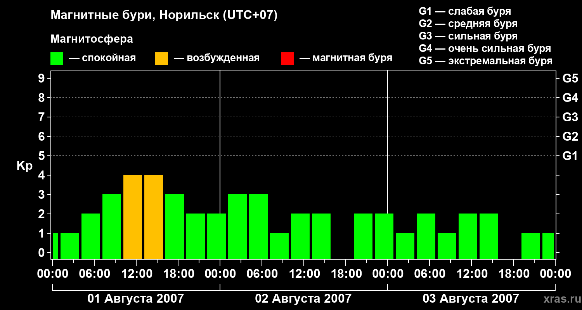Click the last green bar ending 03 Августа
The image size is (582, 310).
click(x=548, y=246)
